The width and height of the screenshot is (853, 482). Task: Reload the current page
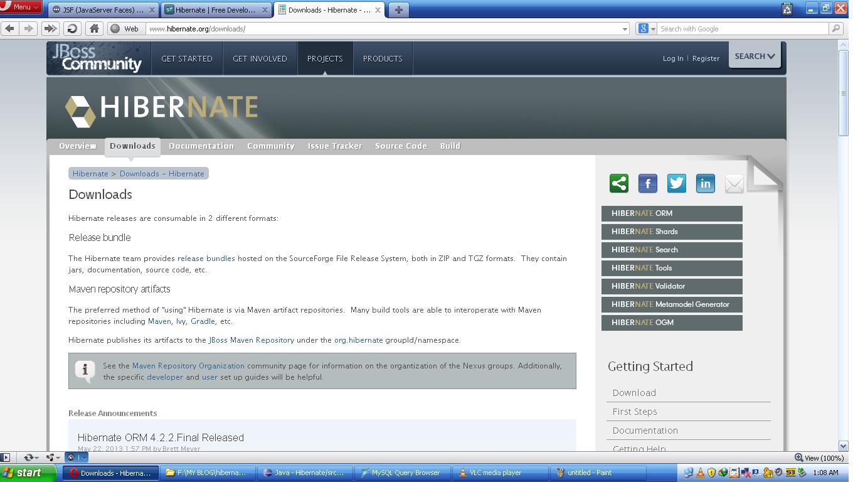click(x=72, y=28)
